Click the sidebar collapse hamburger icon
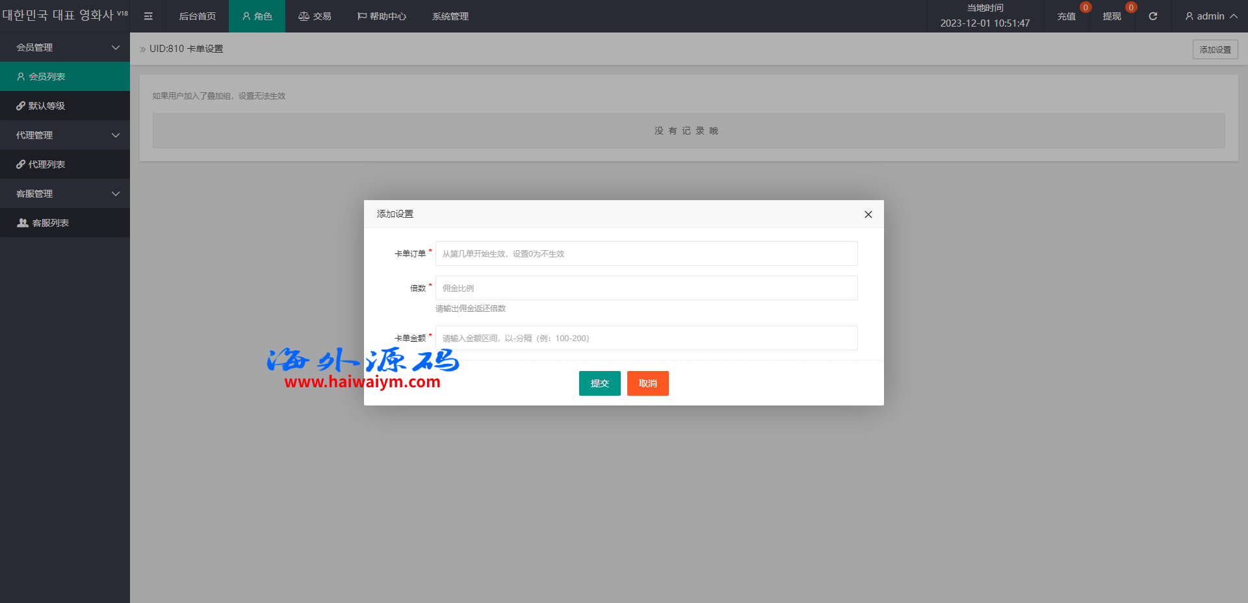This screenshot has height=603, width=1248. [x=148, y=16]
